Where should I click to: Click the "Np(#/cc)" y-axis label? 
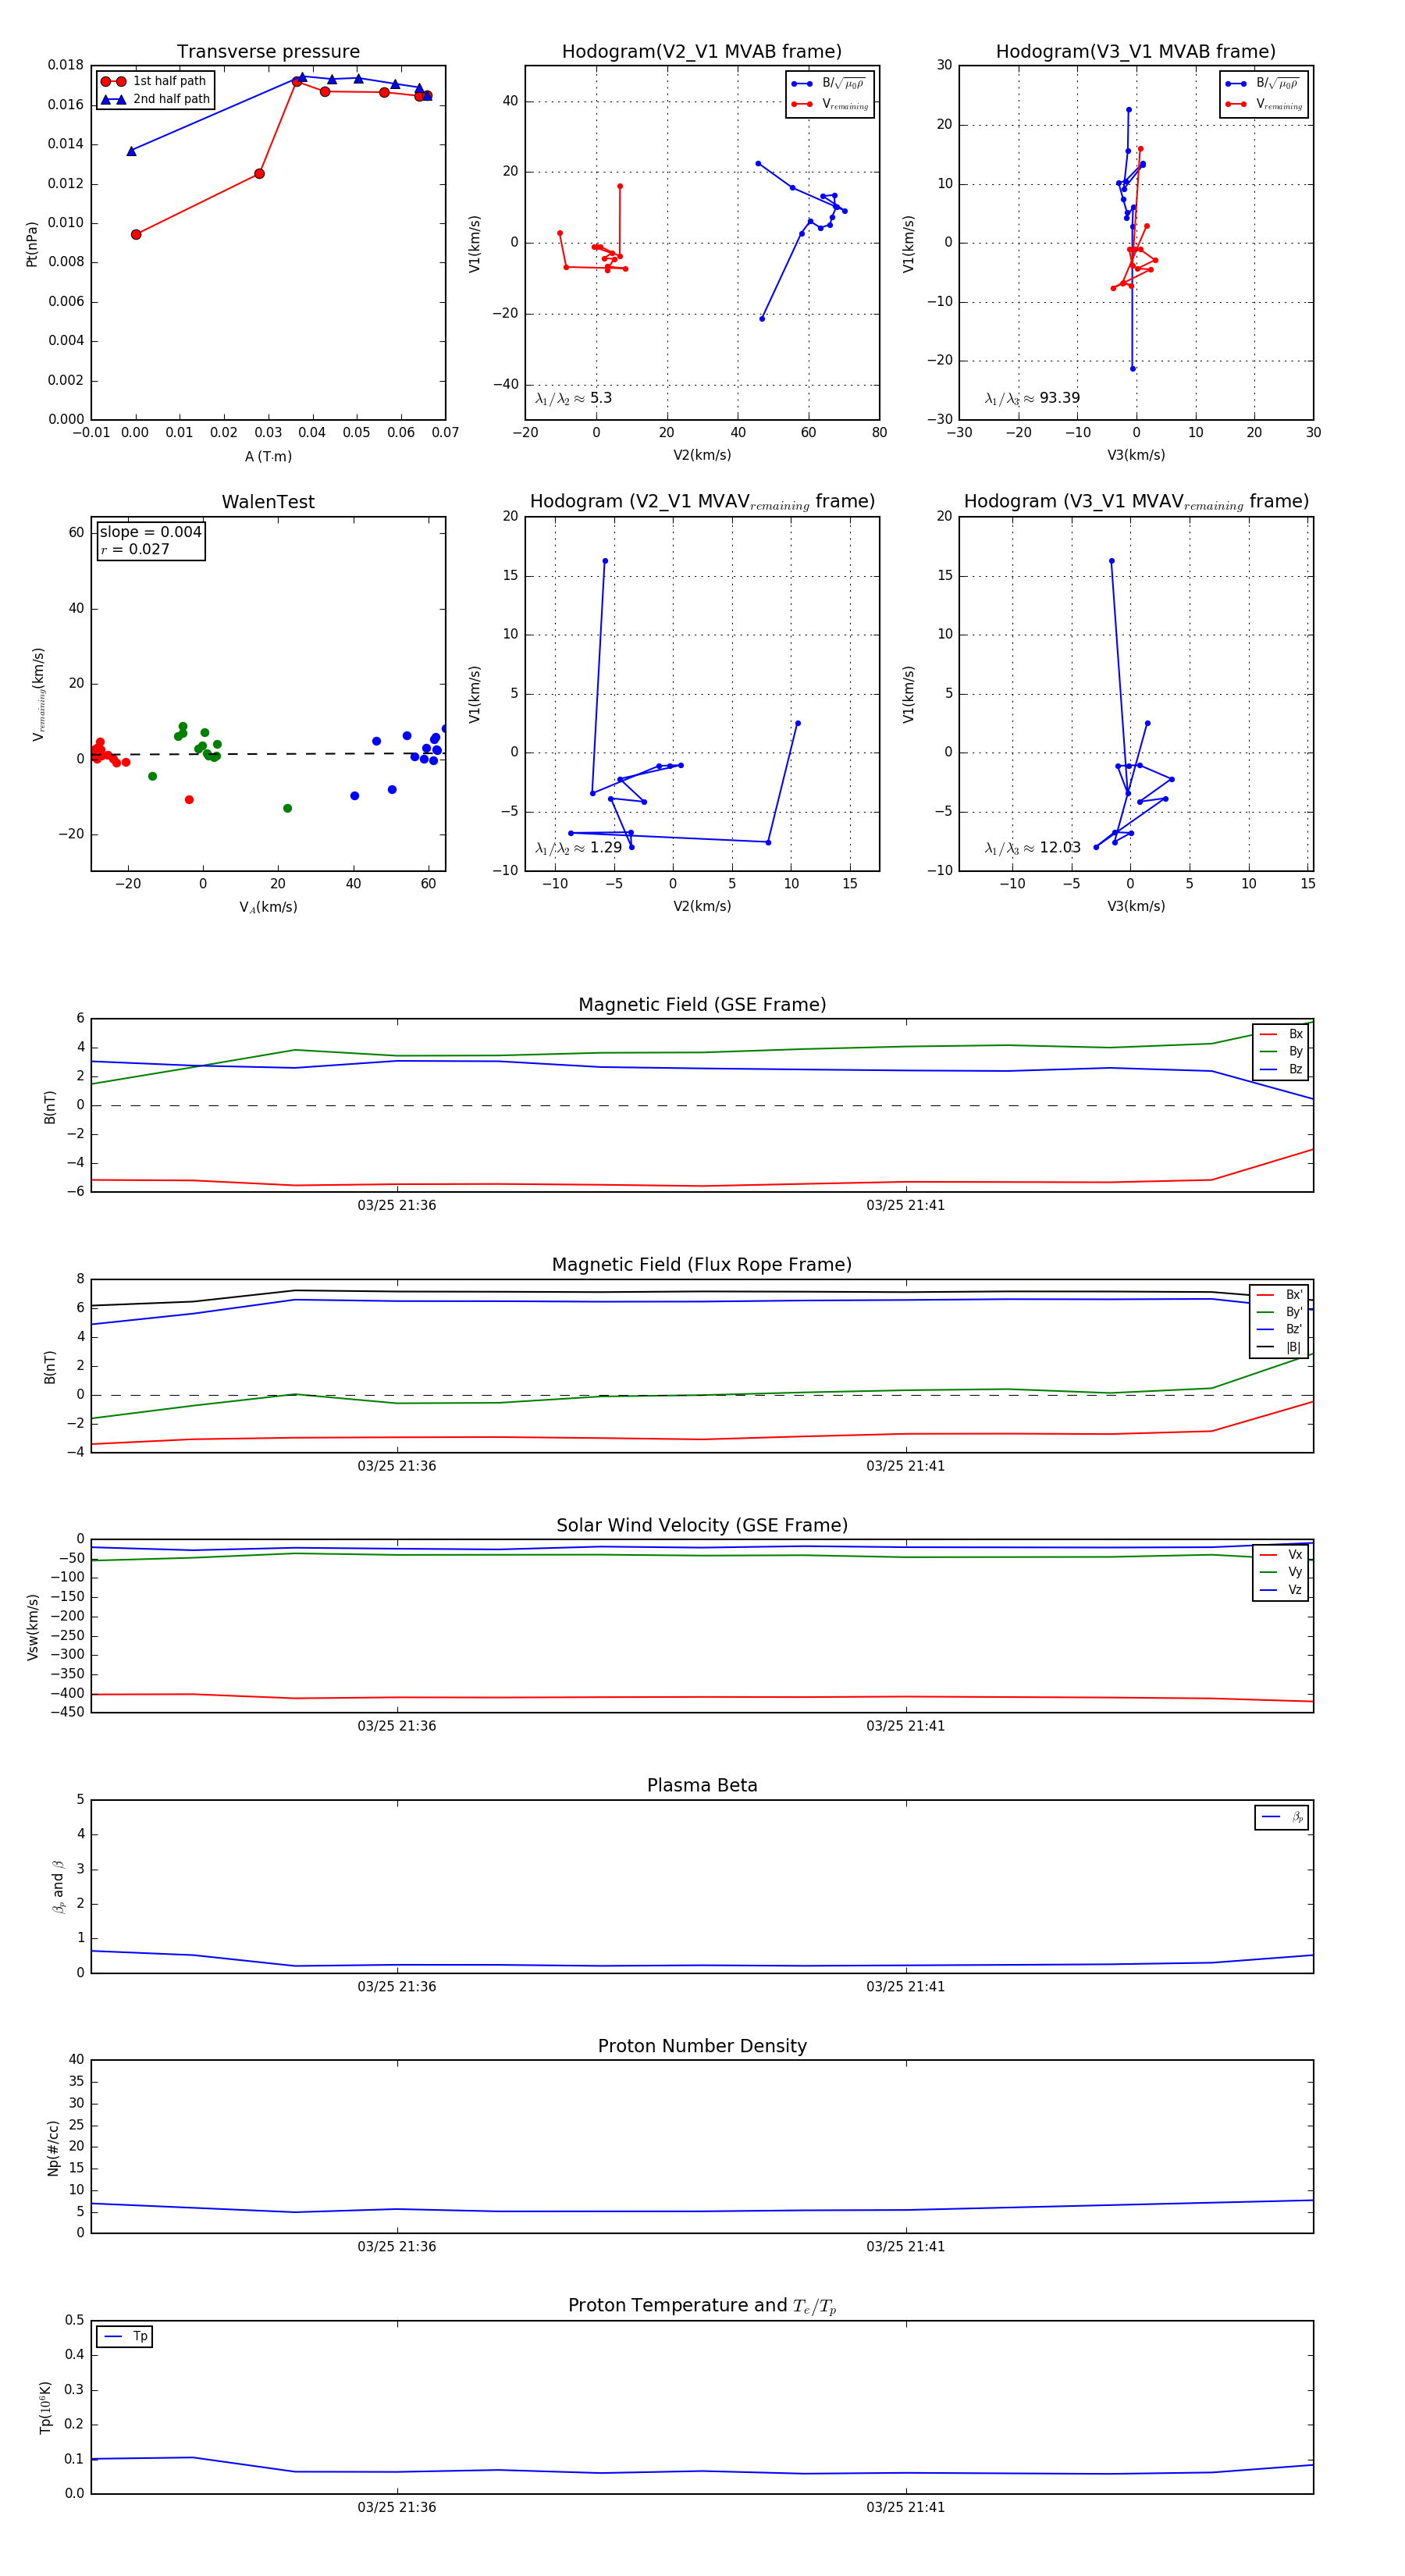coord(53,2147)
